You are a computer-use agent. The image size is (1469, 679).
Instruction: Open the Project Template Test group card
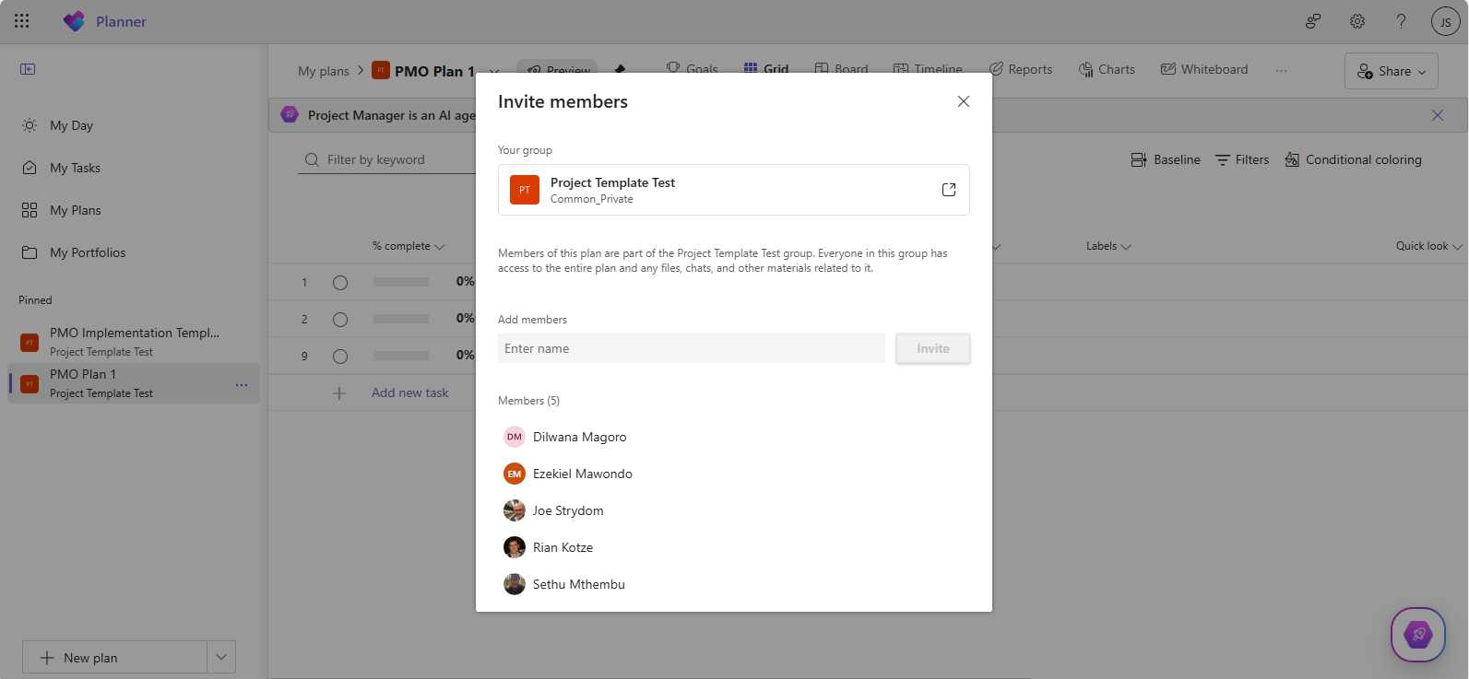coord(734,190)
